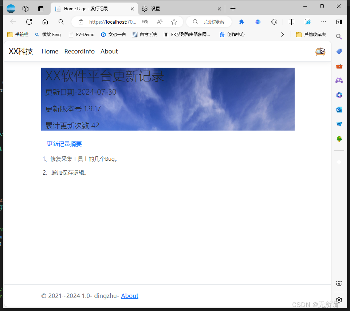Close the Home Page - 发行记录 tab

pyautogui.click(x=132, y=9)
